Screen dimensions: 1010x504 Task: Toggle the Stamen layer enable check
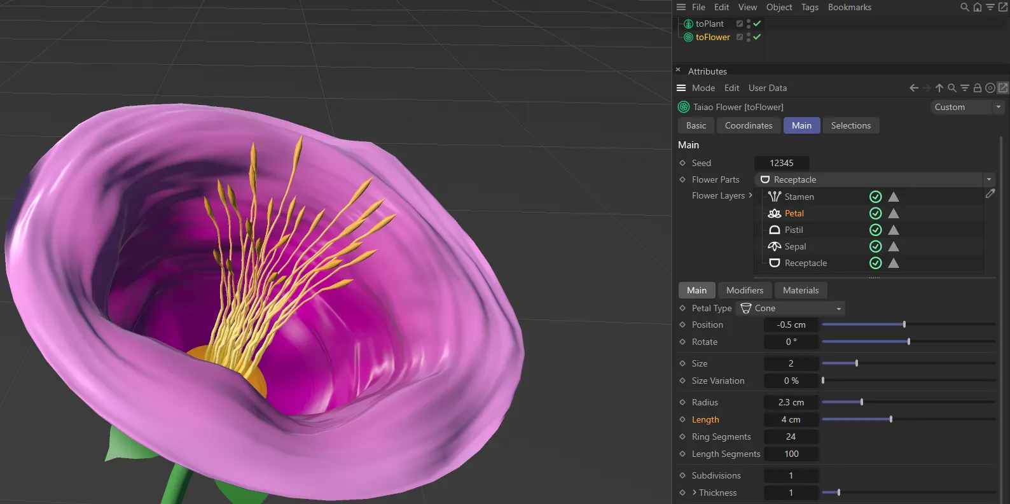(876, 197)
